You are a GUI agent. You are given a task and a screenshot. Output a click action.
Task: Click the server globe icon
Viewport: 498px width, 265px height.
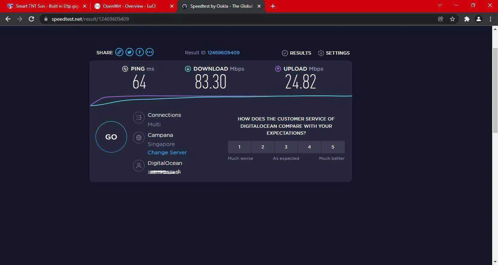139,138
